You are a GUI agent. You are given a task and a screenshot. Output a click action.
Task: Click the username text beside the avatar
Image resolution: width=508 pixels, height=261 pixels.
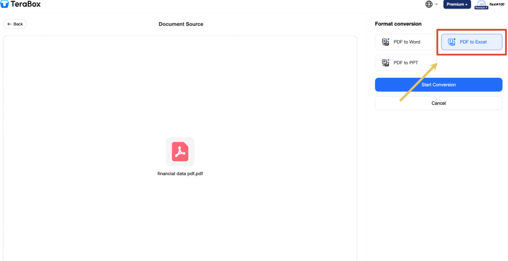click(x=497, y=4)
